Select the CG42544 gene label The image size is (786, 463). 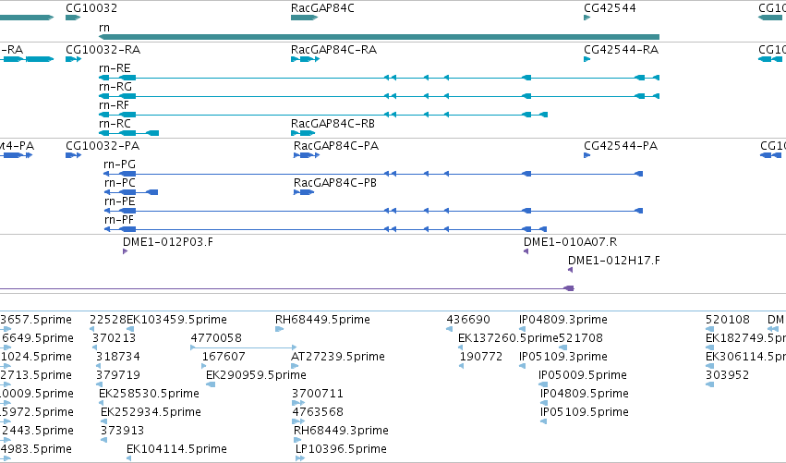click(610, 8)
